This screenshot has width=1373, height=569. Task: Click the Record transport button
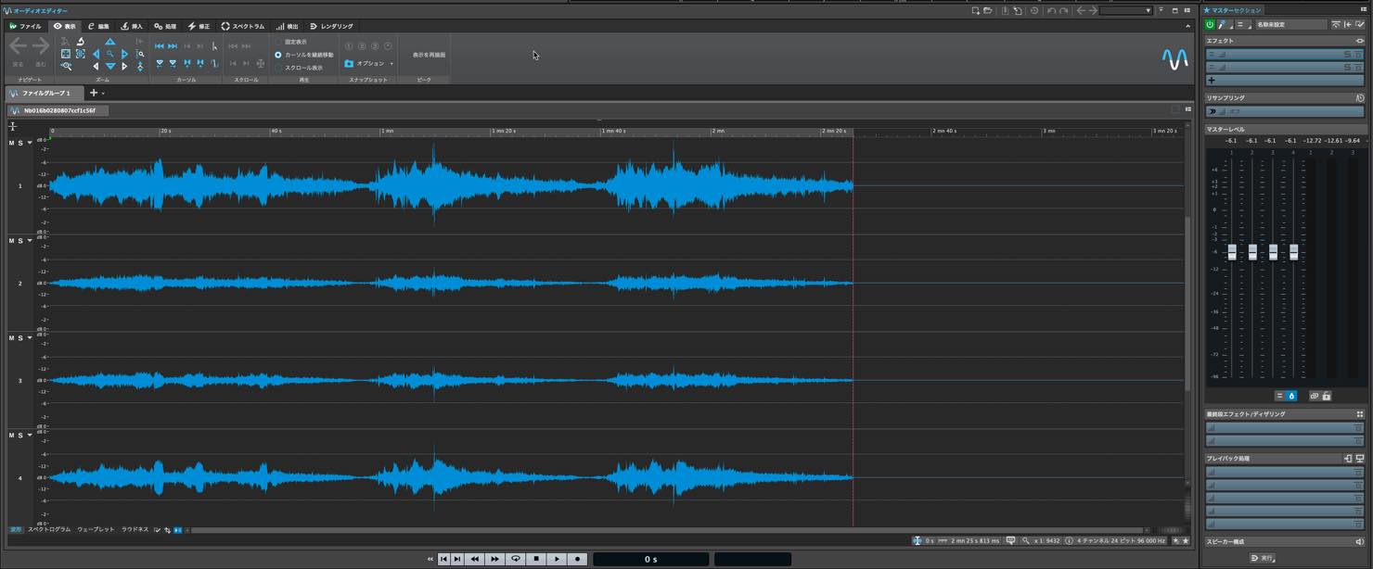577,559
